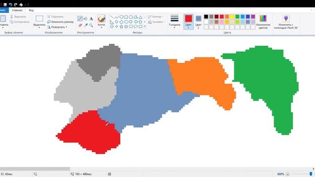
Task: Click Изменить с помощью Paint 3D
Action: click(286, 22)
